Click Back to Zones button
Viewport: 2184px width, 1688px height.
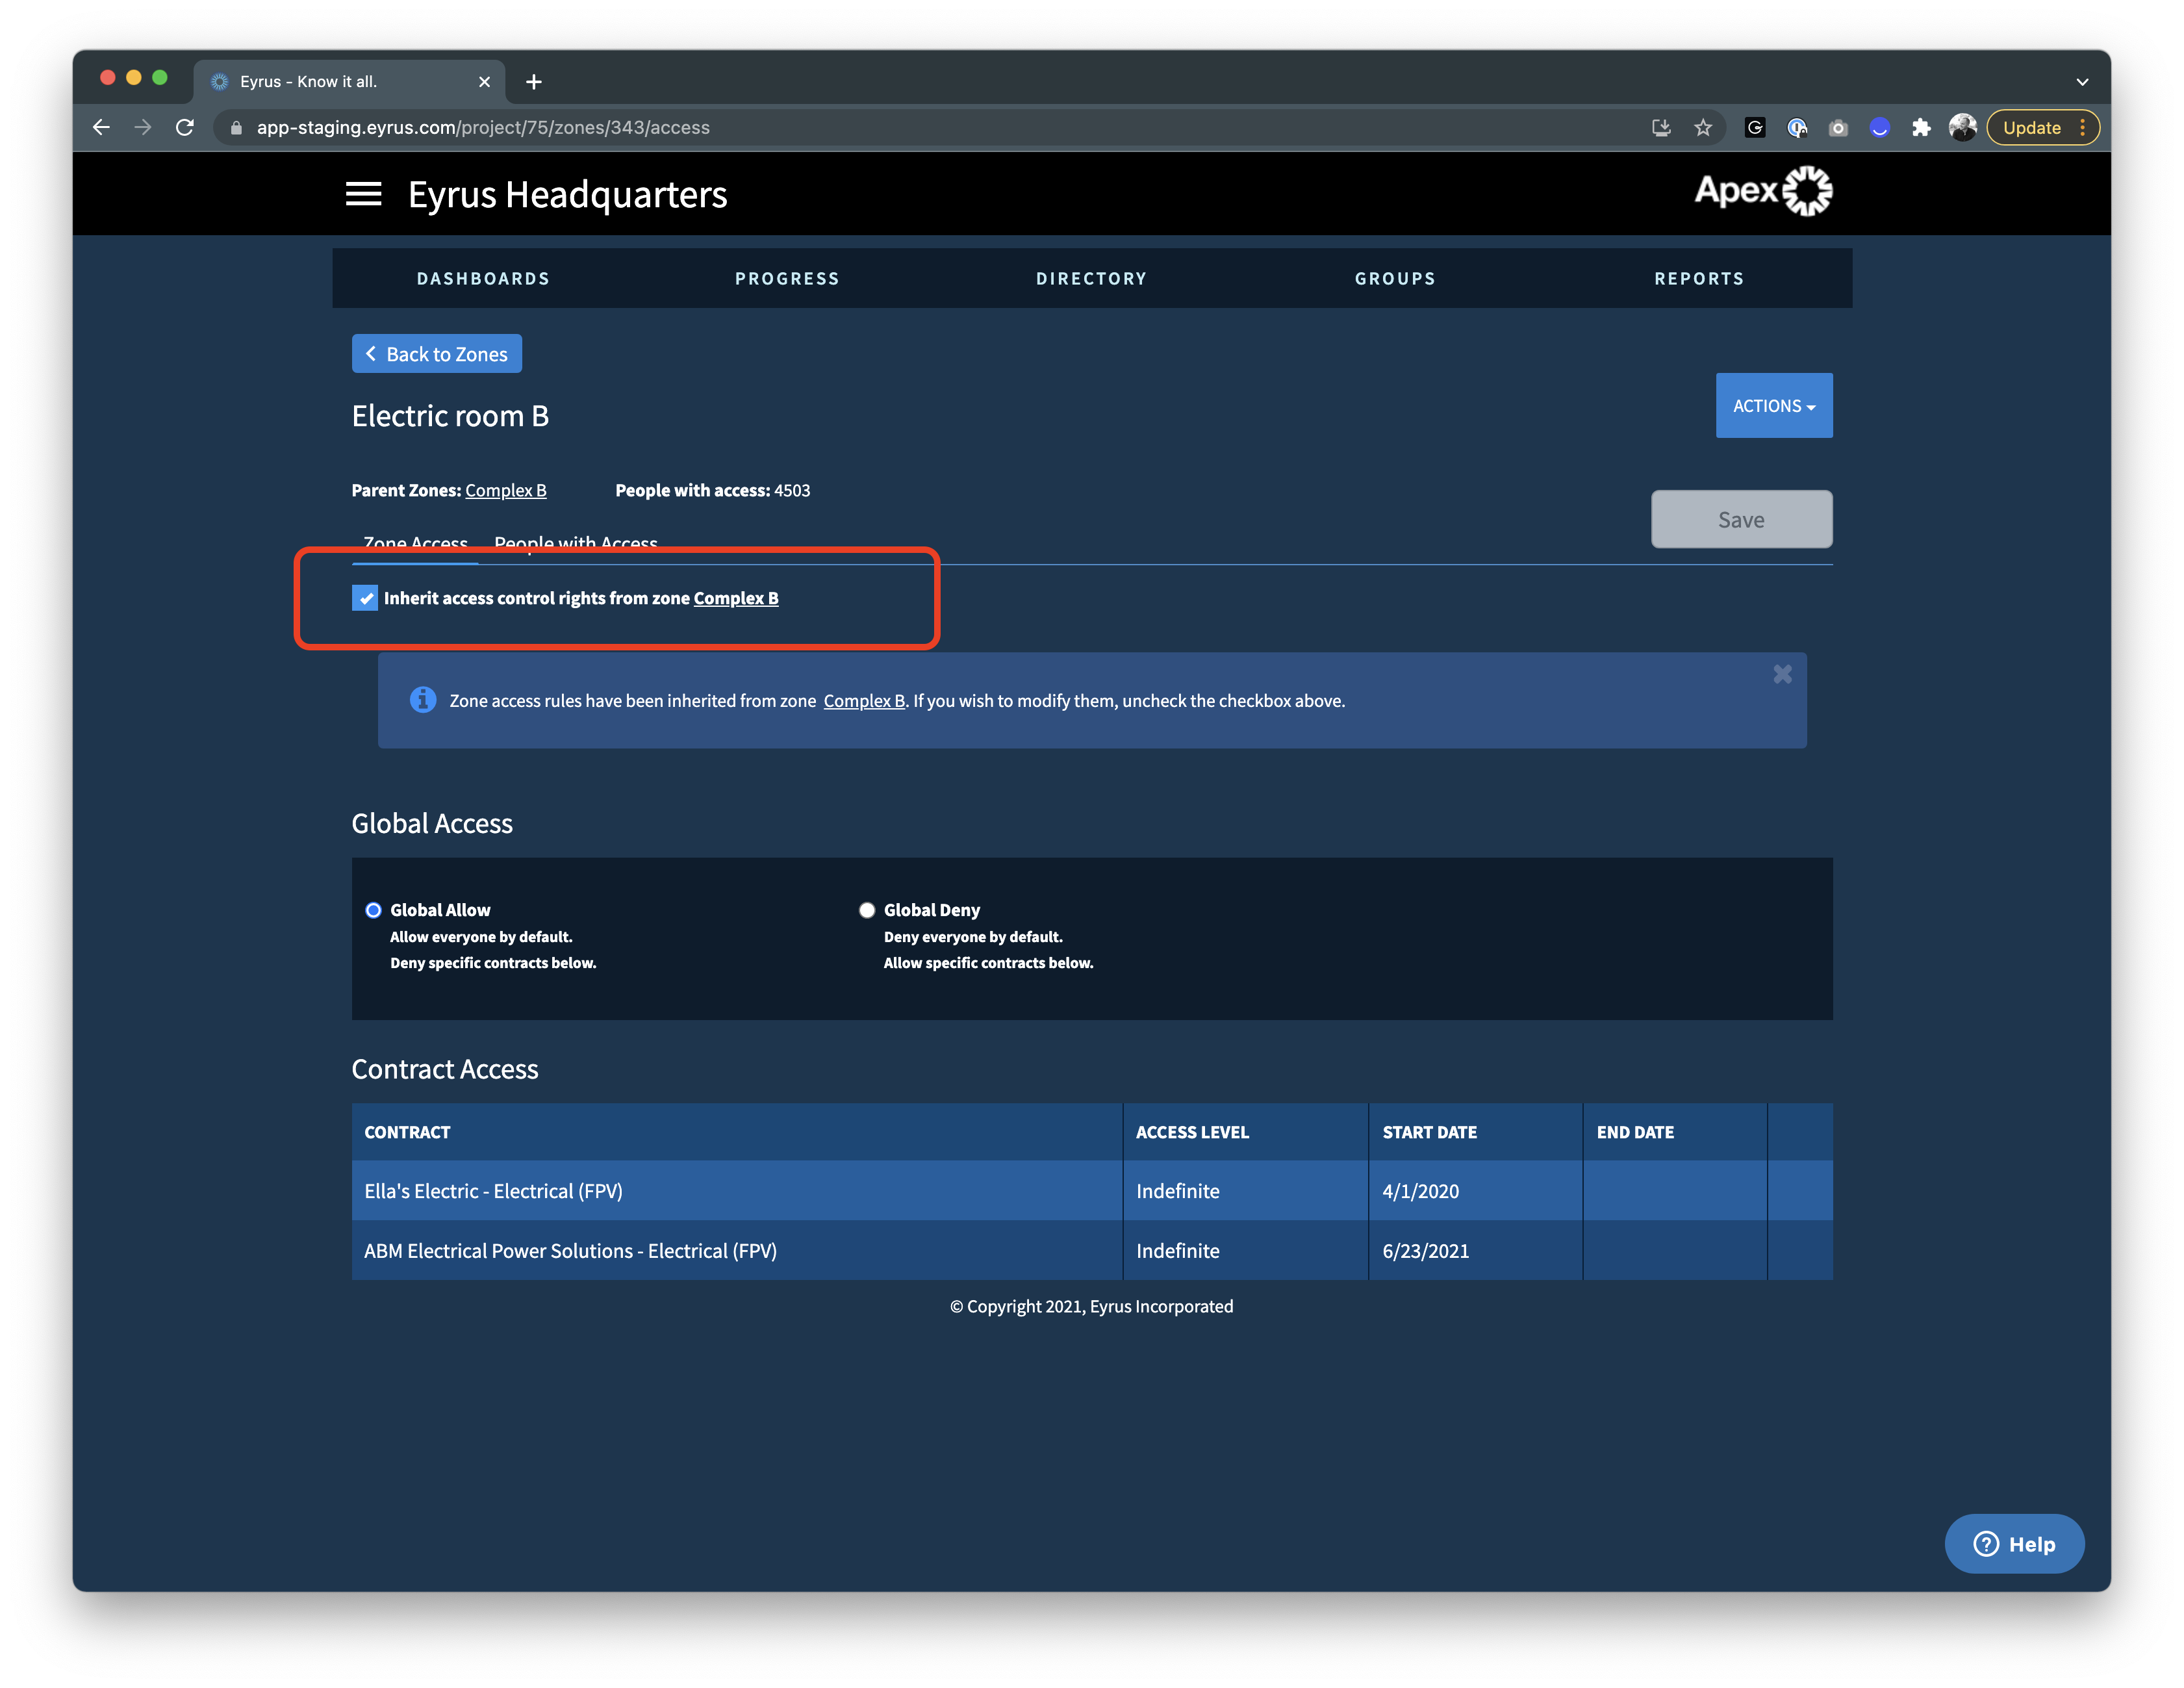click(437, 354)
